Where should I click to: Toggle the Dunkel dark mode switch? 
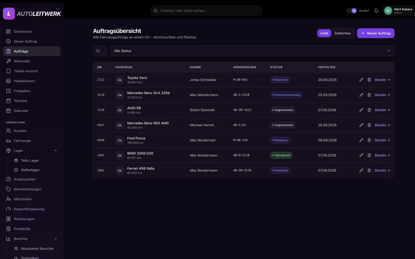(x=352, y=11)
